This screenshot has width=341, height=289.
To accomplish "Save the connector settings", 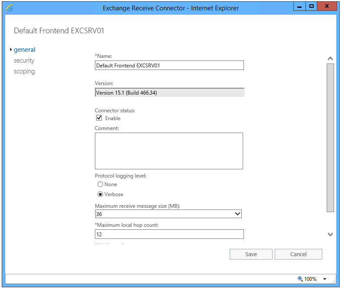I will pyautogui.click(x=251, y=254).
